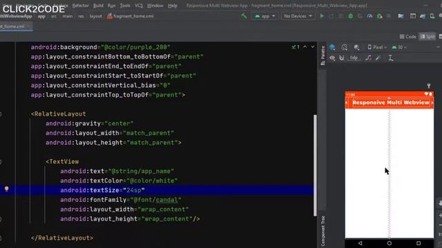Click the Infer Constraints wand icon
The width and height of the screenshot is (442, 248).
(378, 58)
